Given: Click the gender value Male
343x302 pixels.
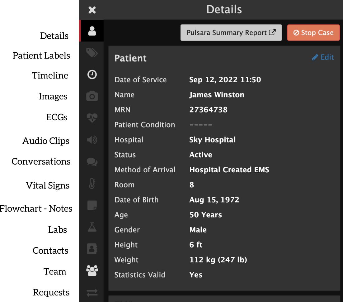Looking at the screenshot, I should click(198, 230).
